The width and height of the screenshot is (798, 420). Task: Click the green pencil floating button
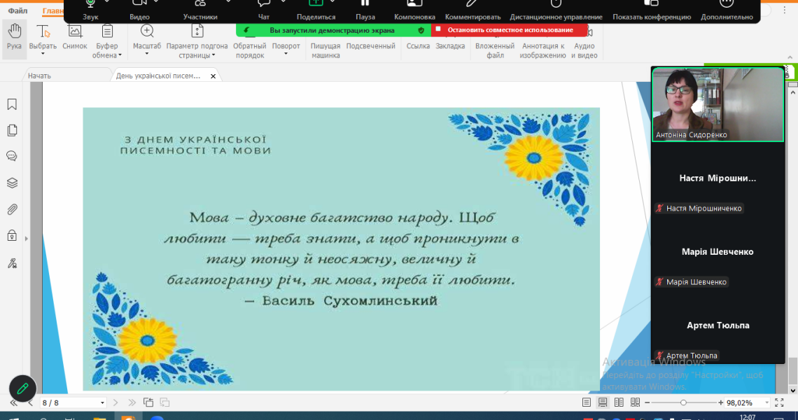tap(22, 388)
